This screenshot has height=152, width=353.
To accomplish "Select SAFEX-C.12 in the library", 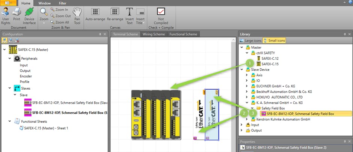I will coord(270,59).
